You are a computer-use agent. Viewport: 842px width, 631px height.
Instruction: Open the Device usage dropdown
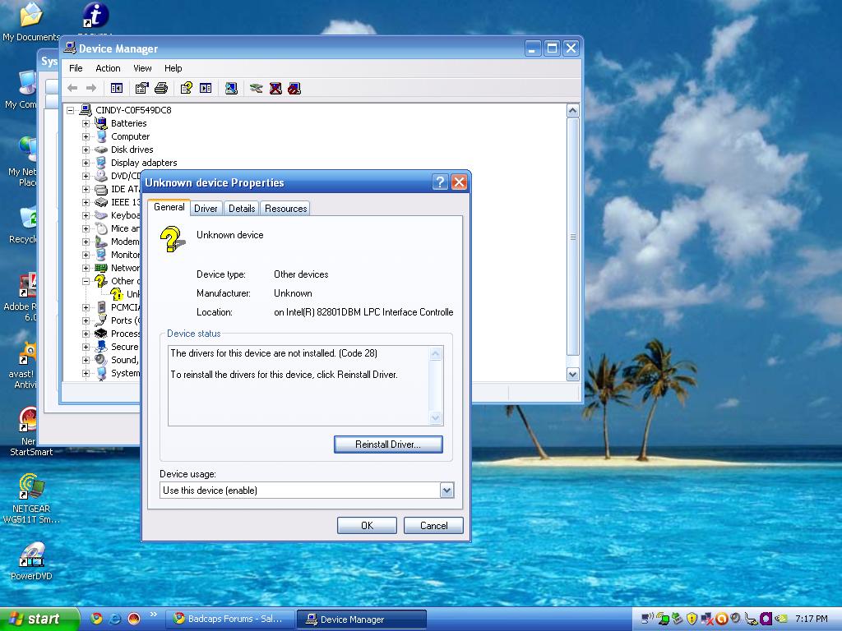point(446,491)
